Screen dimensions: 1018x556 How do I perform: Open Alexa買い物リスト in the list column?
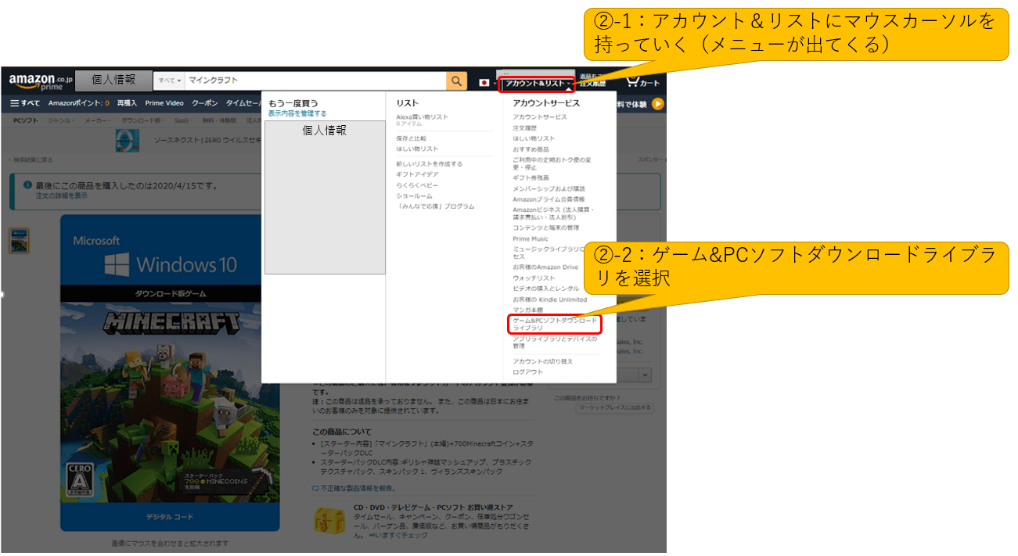(423, 117)
